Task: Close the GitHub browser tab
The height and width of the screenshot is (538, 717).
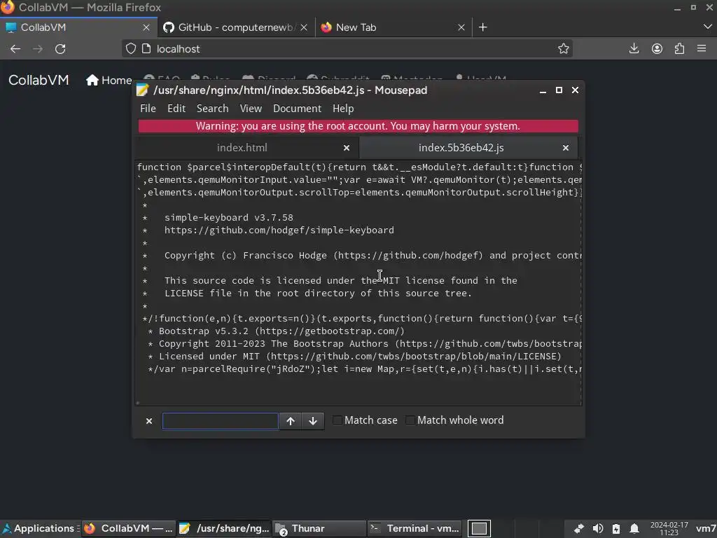Action: [304, 27]
